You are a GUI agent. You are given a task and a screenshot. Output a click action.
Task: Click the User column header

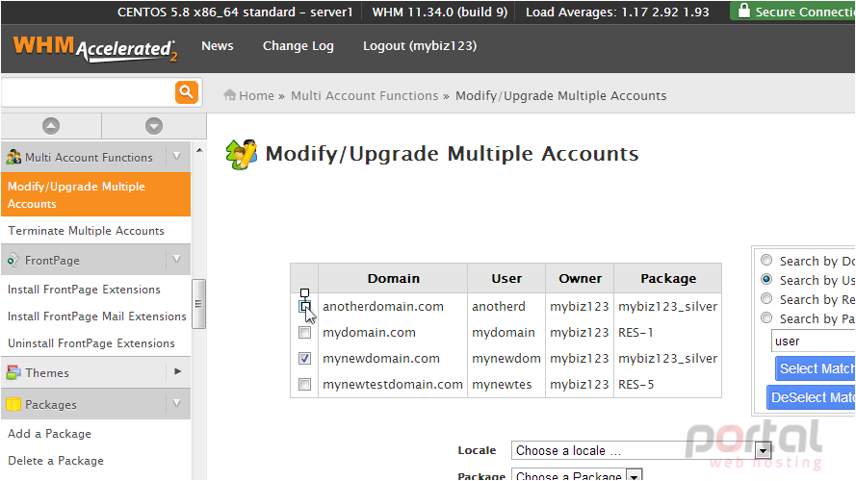506,279
